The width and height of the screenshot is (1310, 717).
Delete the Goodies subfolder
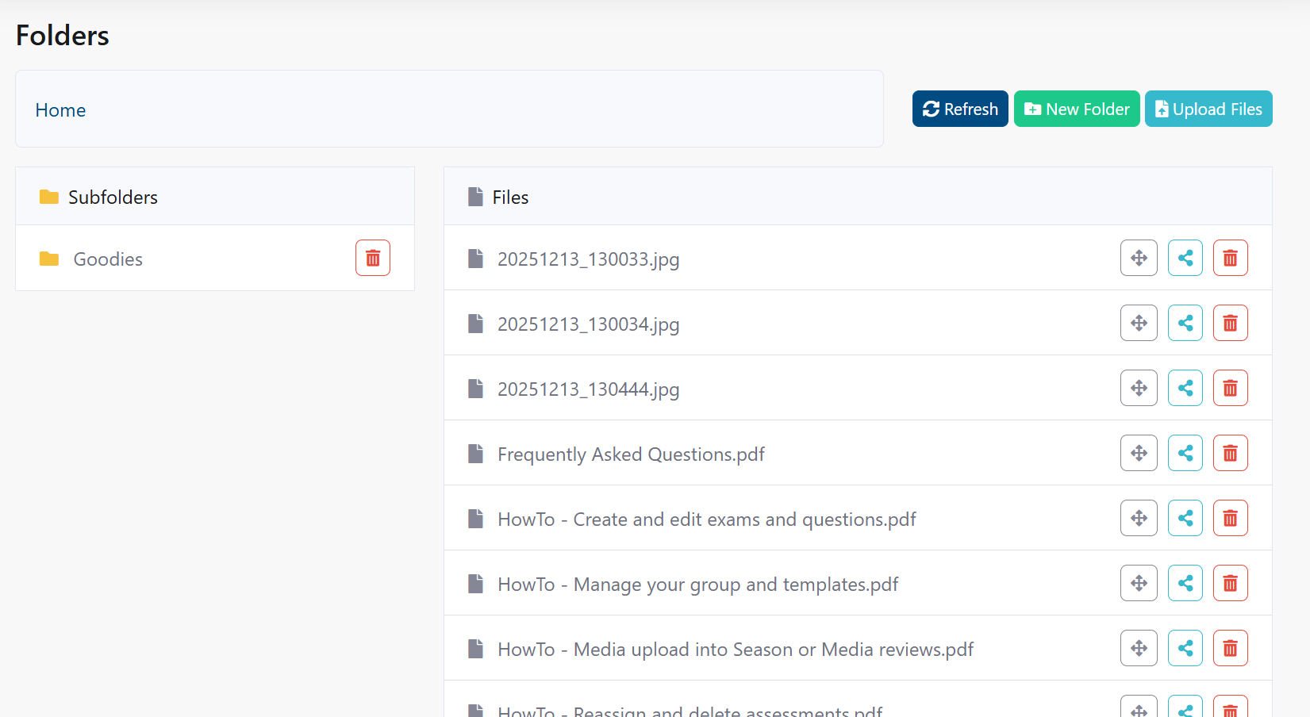coord(372,258)
